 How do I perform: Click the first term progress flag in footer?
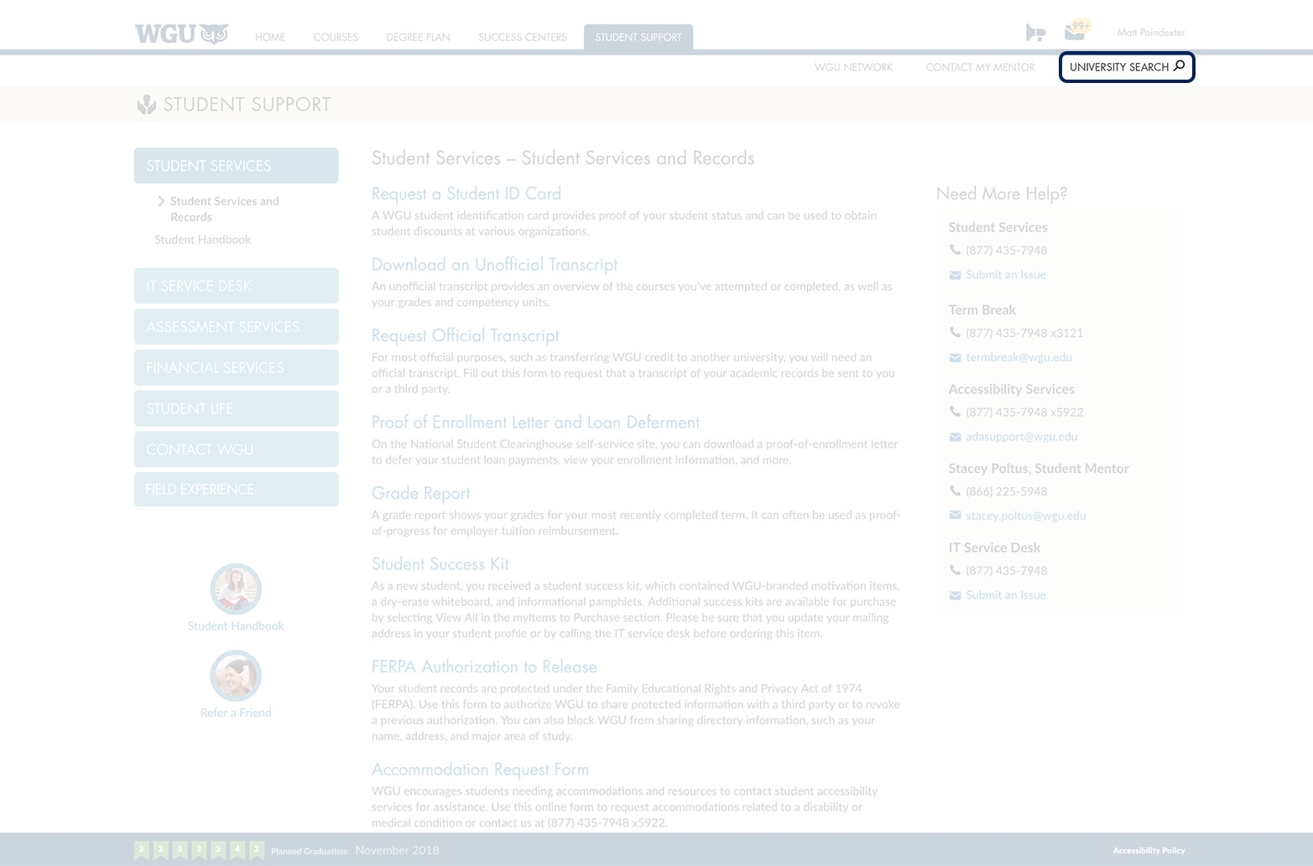[x=141, y=850]
